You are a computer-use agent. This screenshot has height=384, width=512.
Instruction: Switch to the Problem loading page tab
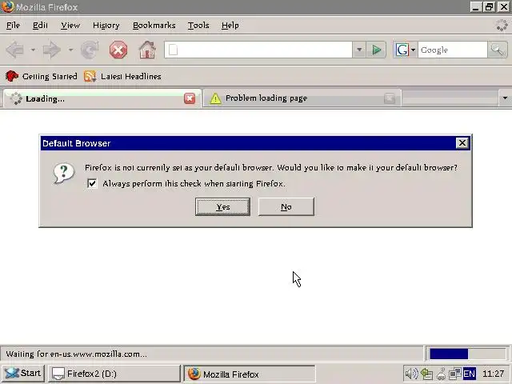(302, 98)
